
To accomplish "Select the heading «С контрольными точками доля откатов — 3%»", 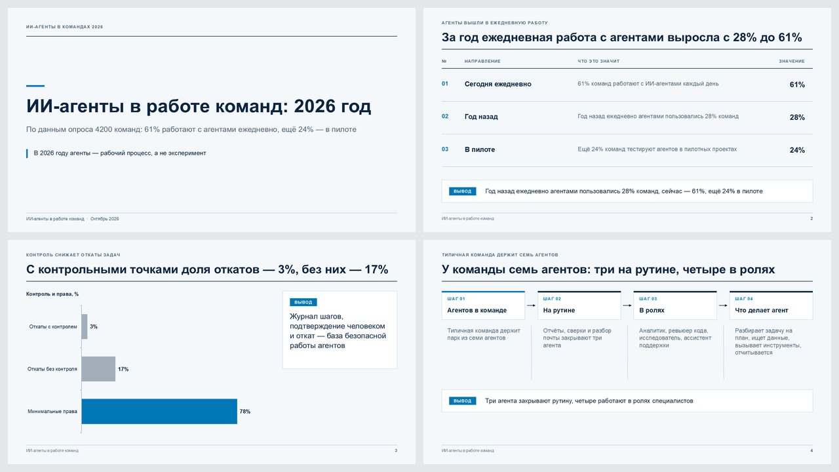I will tap(207, 269).
